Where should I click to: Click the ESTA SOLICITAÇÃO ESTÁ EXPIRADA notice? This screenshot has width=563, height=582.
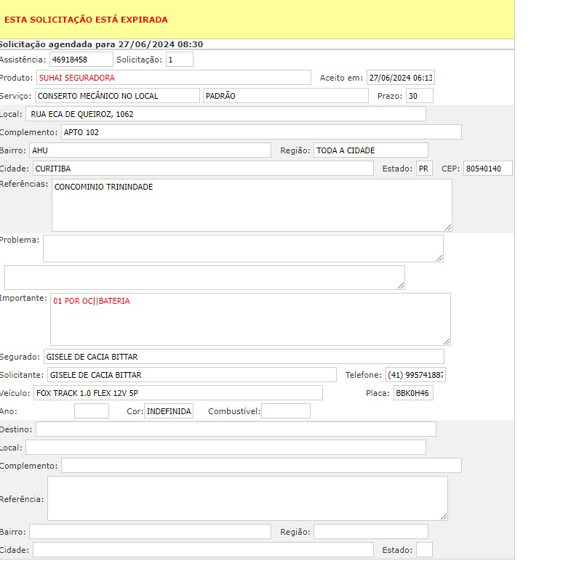point(86,20)
